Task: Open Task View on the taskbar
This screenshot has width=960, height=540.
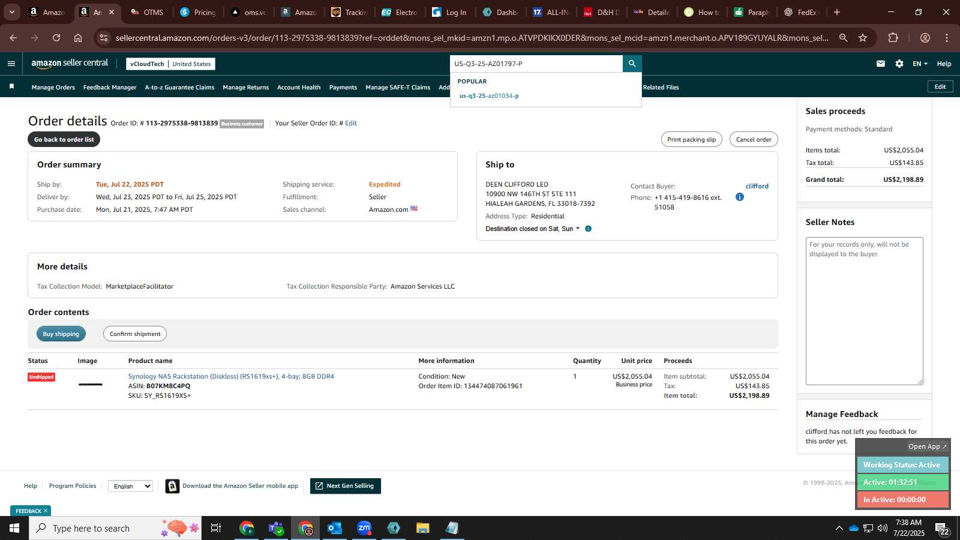Action: point(216,528)
